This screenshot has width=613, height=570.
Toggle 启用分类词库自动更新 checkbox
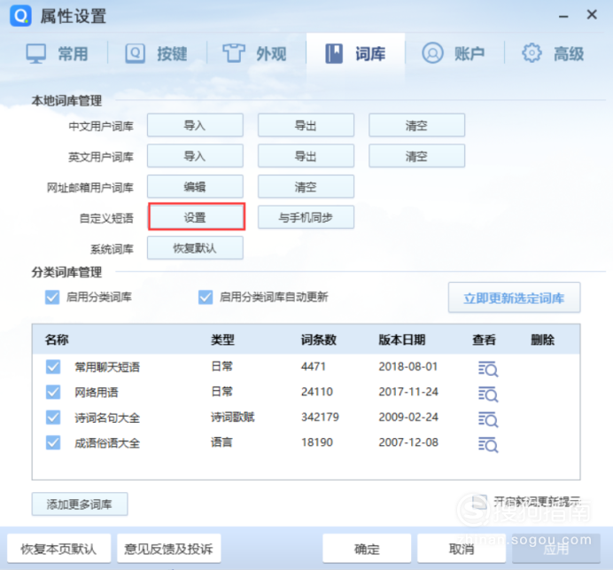(x=206, y=297)
